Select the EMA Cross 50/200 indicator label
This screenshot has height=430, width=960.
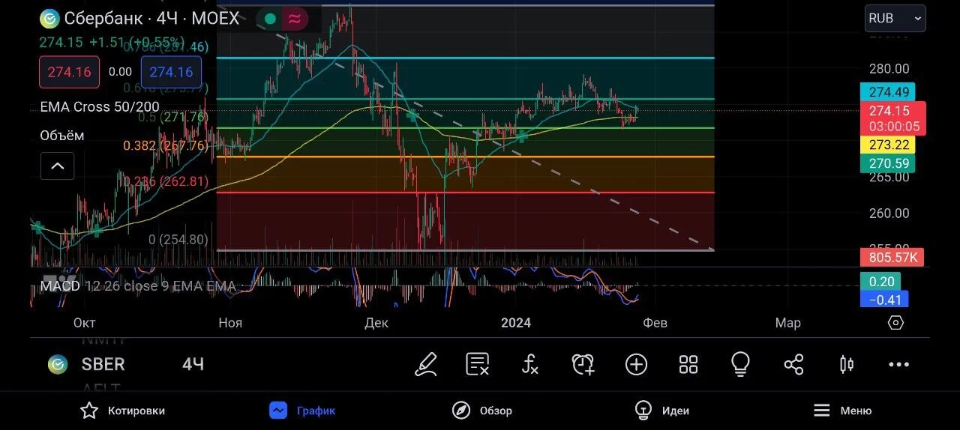[x=100, y=107]
